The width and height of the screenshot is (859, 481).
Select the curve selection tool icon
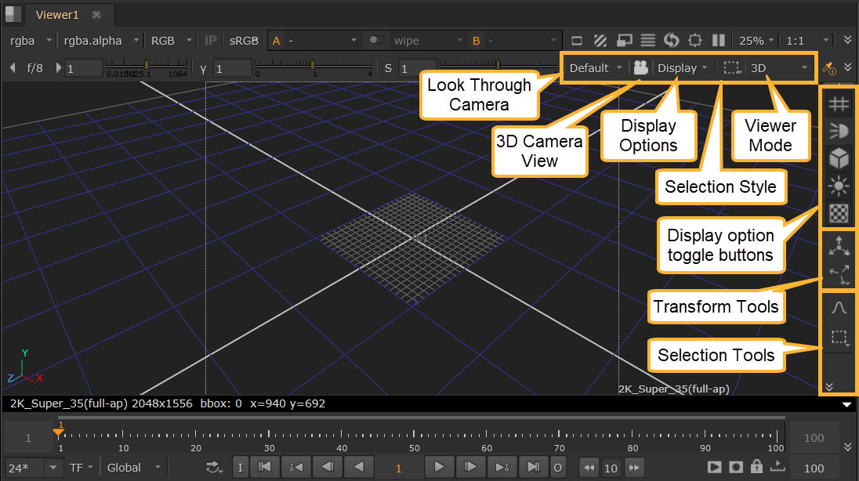click(x=839, y=307)
